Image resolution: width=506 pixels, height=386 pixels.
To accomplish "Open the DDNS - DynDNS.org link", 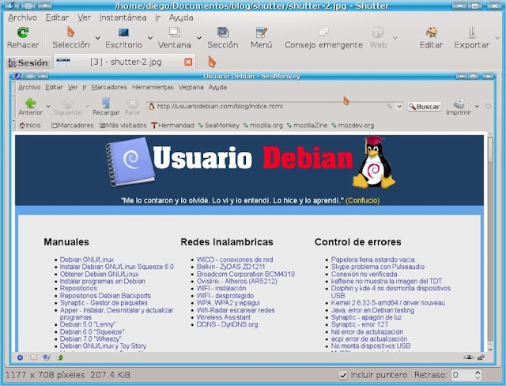I will 227,324.
